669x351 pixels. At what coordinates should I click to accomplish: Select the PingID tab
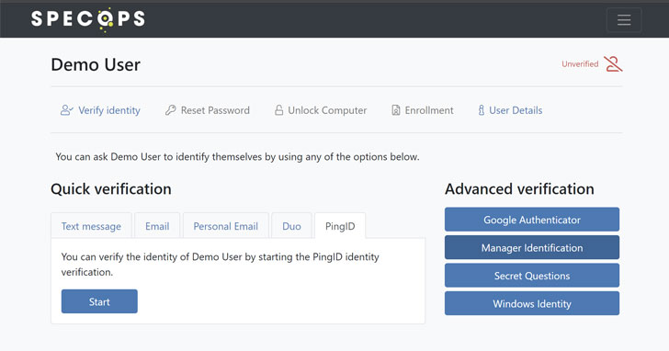(x=340, y=226)
